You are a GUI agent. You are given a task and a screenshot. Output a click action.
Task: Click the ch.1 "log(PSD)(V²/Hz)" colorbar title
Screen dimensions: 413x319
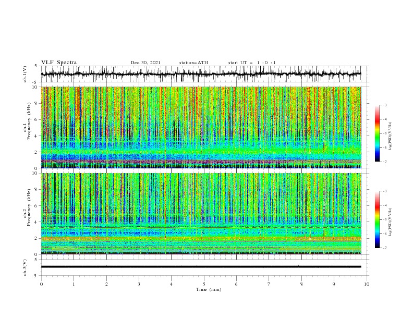391,136
